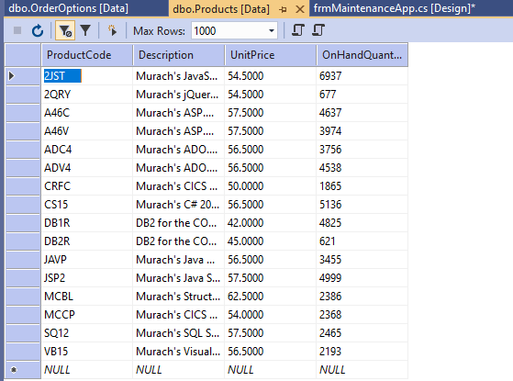Click the 2193 on-hand quantity cell
The image size is (513, 381).
[362, 352]
